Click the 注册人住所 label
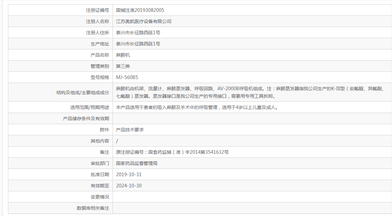Viewport: 392px width, 216px height. coord(97,33)
